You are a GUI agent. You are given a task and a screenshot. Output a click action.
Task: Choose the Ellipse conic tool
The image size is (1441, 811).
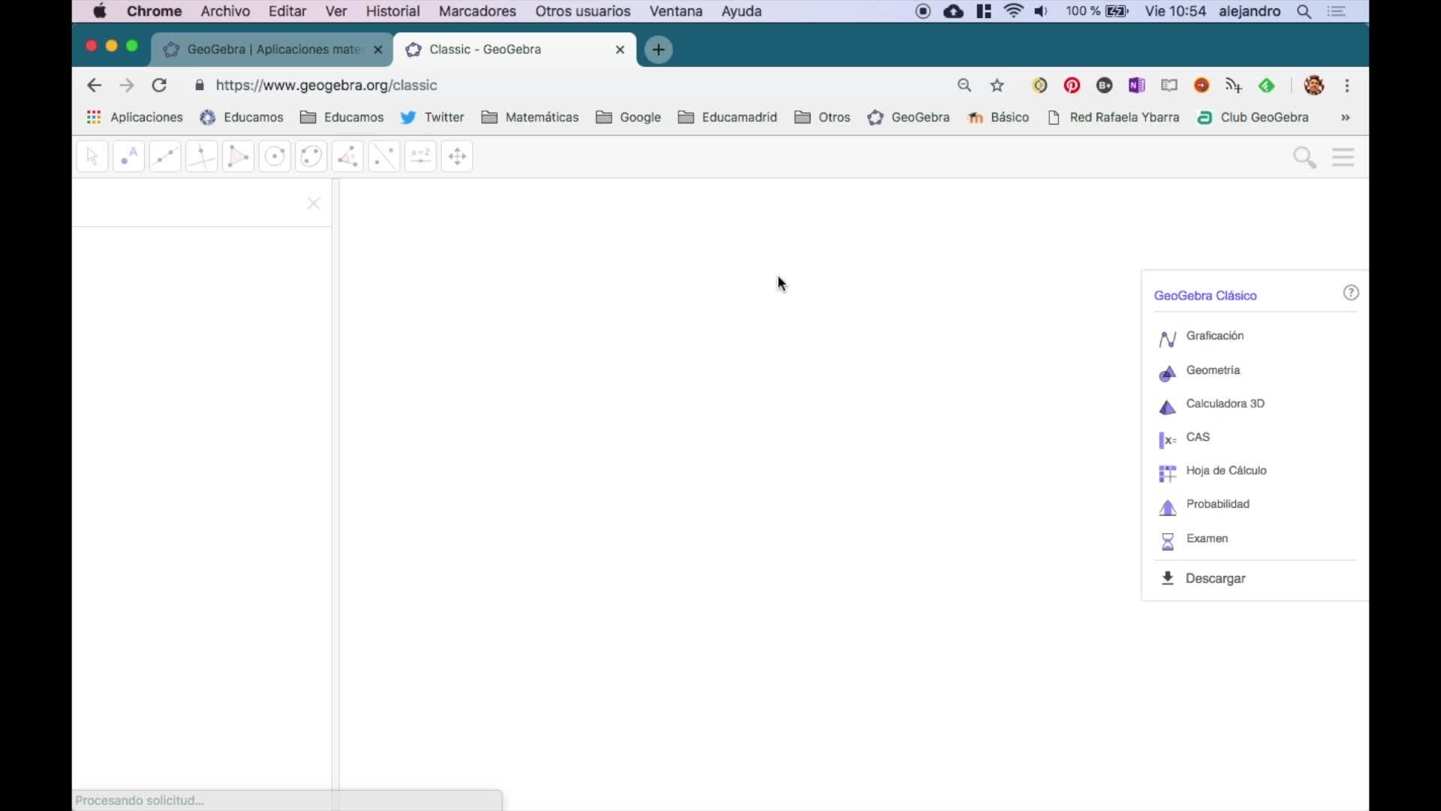[311, 157]
